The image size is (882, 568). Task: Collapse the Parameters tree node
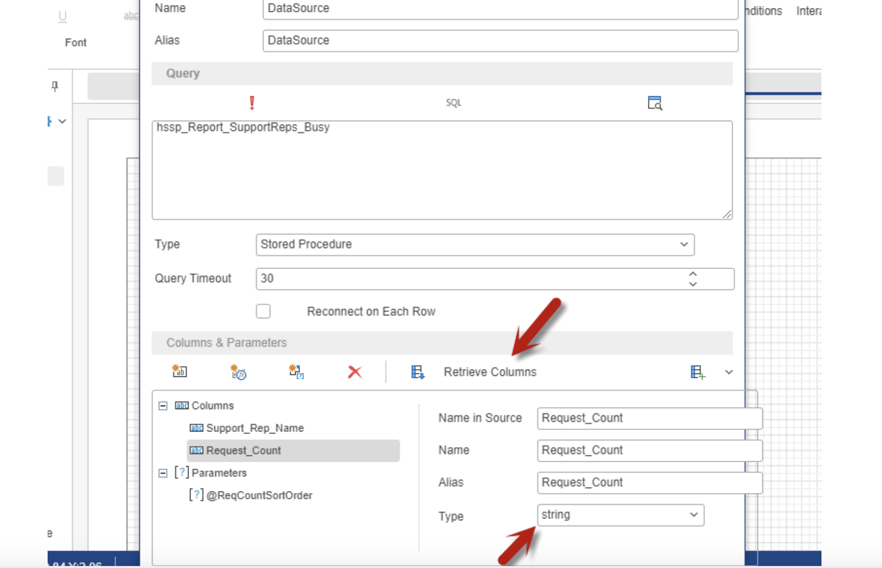[x=163, y=473]
